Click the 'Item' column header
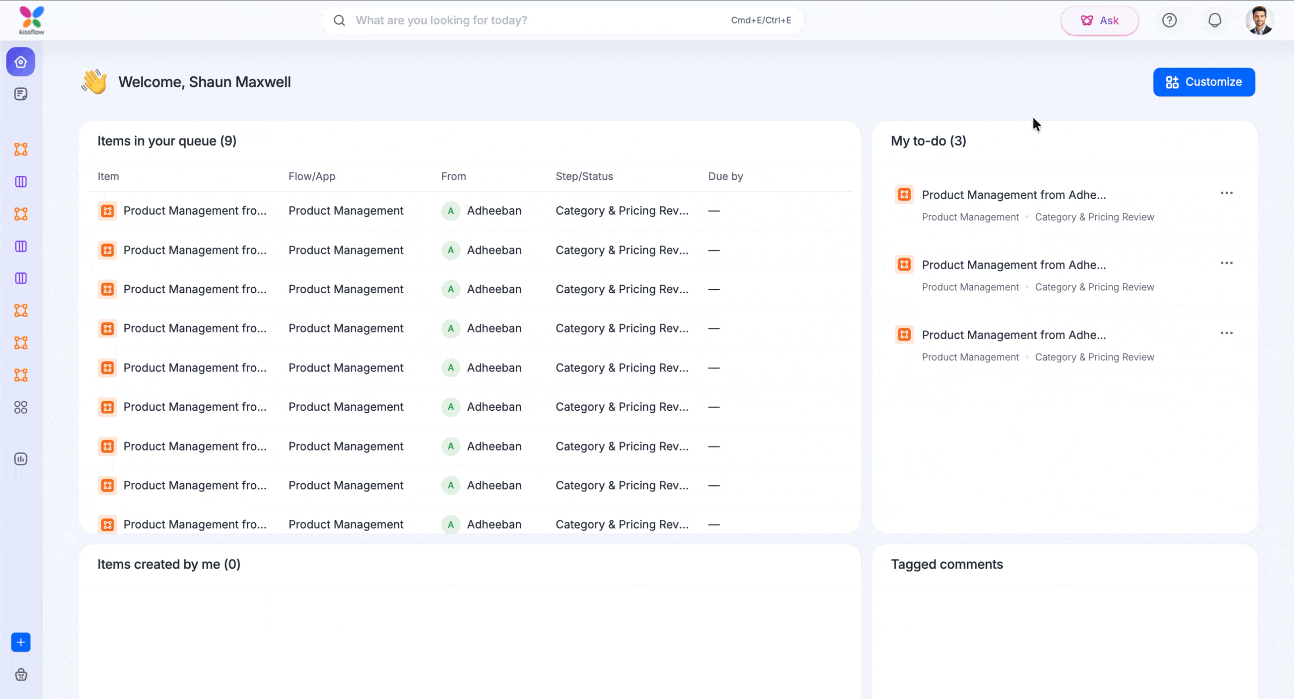This screenshot has height=699, width=1294. [x=108, y=176]
